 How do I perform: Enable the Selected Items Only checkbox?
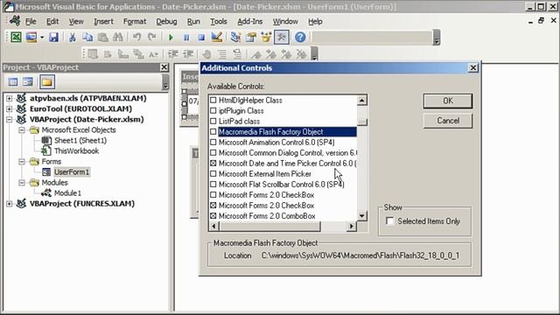click(390, 221)
